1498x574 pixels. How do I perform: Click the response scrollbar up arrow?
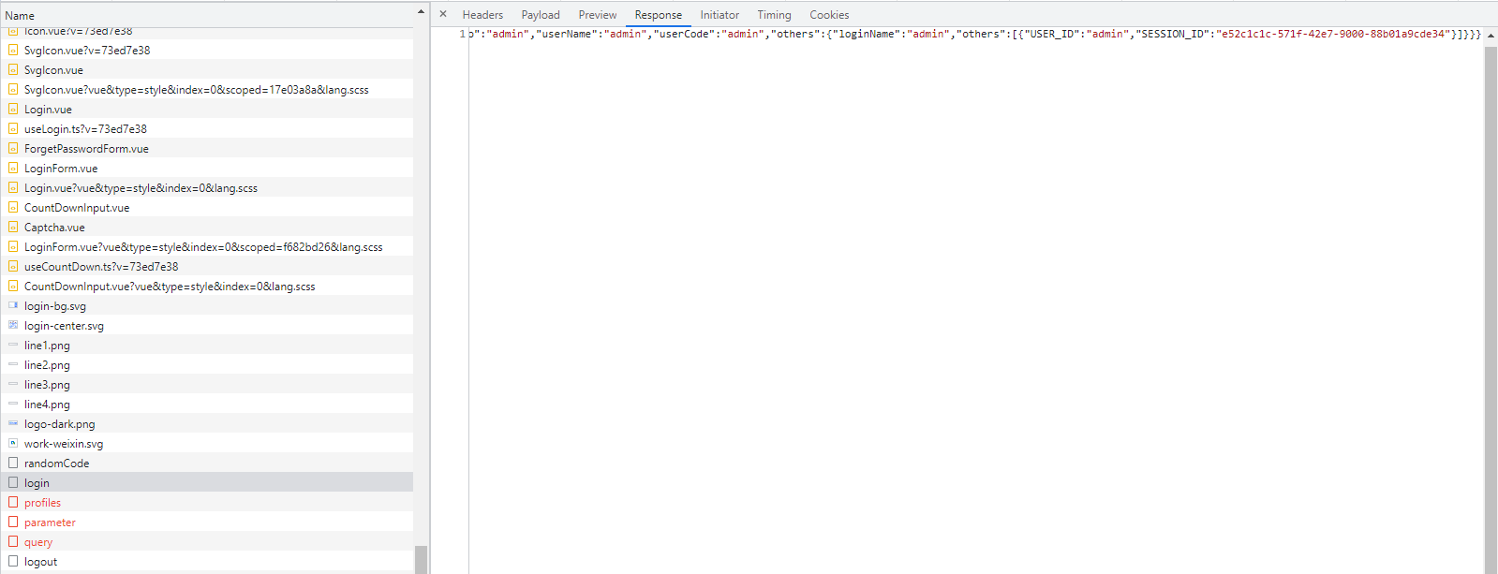[x=1491, y=36]
